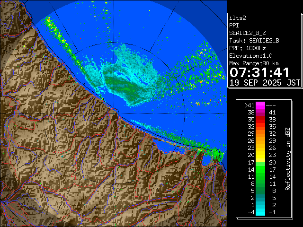Click the Reflectivity in dBZ axis label
This screenshot has width=303, height=227.
pos(287,158)
